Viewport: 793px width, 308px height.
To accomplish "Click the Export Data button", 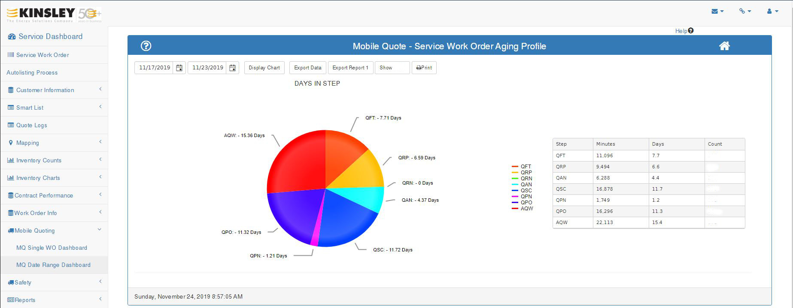I will pyautogui.click(x=308, y=68).
